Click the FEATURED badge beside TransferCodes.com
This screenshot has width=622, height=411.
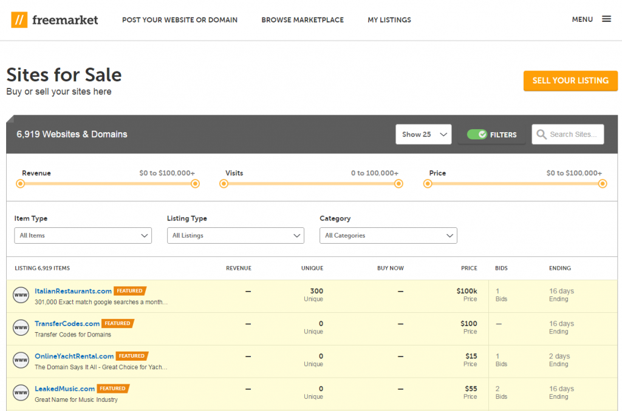click(118, 324)
